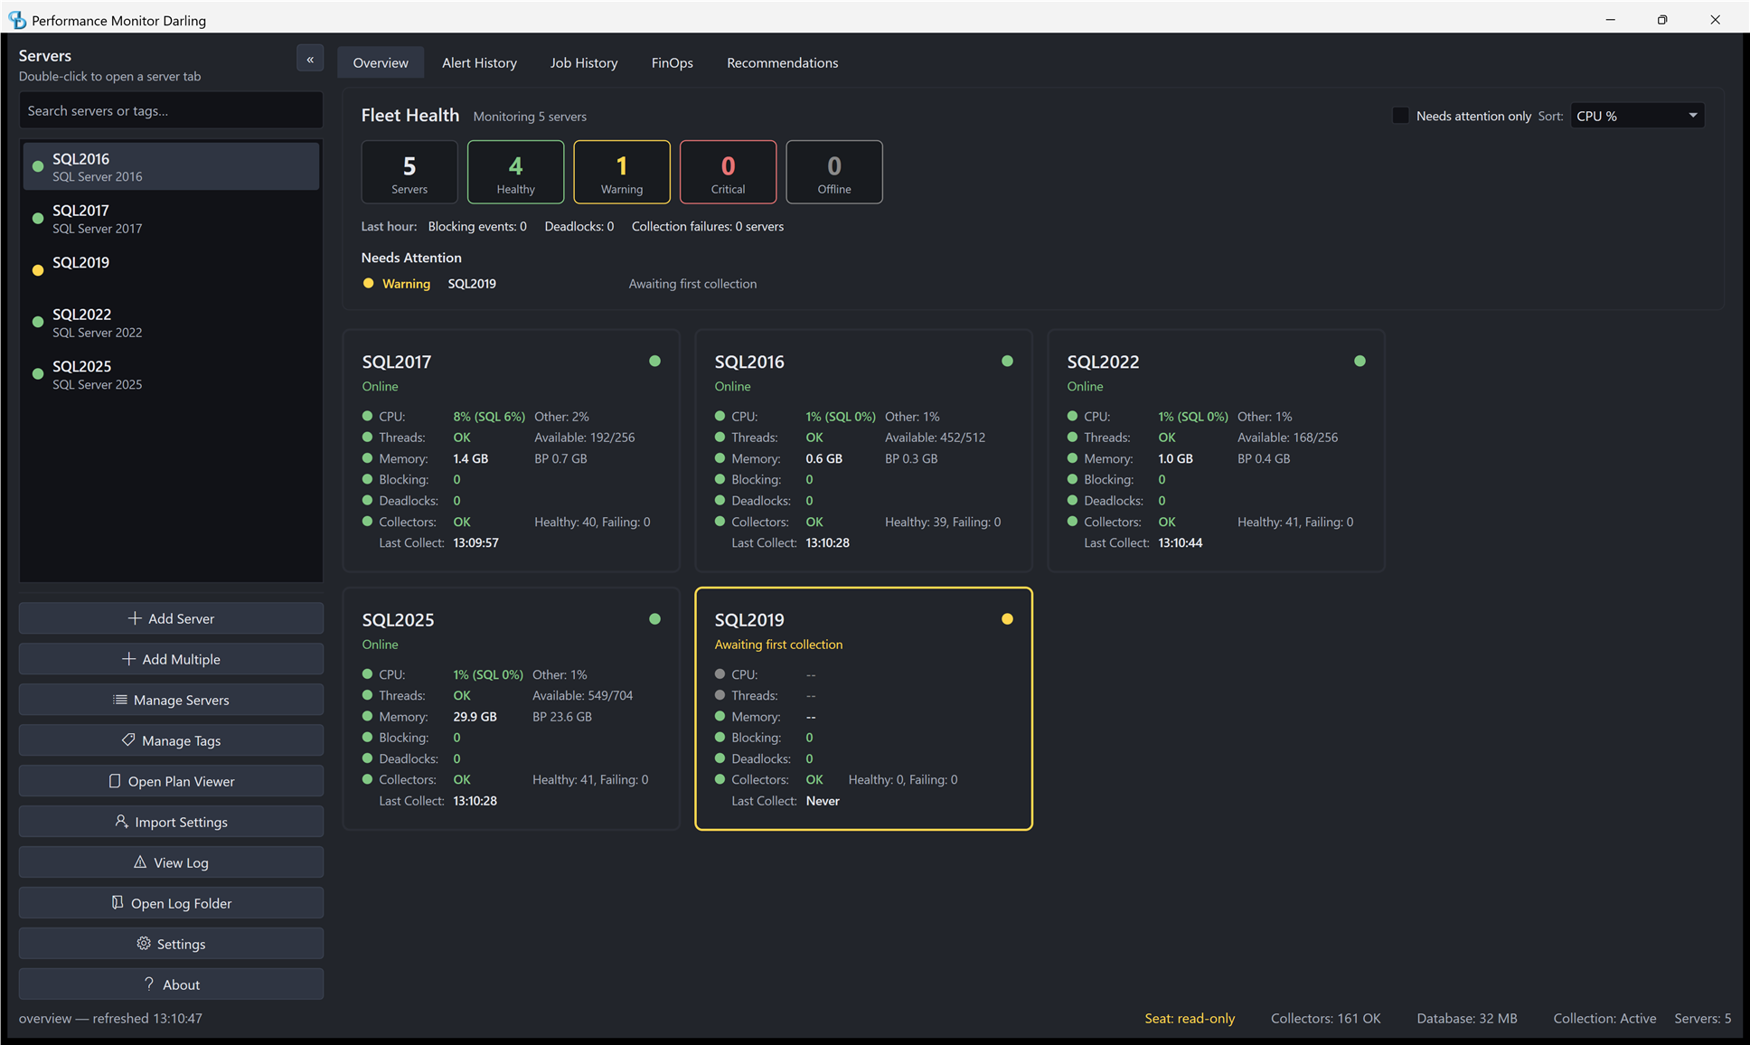Open the Recommendations tab

pos(783,62)
